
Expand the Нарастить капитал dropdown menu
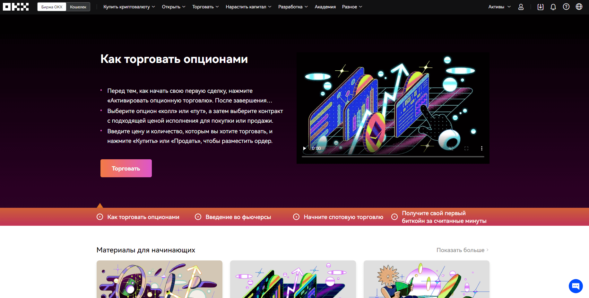pyautogui.click(x=248, y=7)
